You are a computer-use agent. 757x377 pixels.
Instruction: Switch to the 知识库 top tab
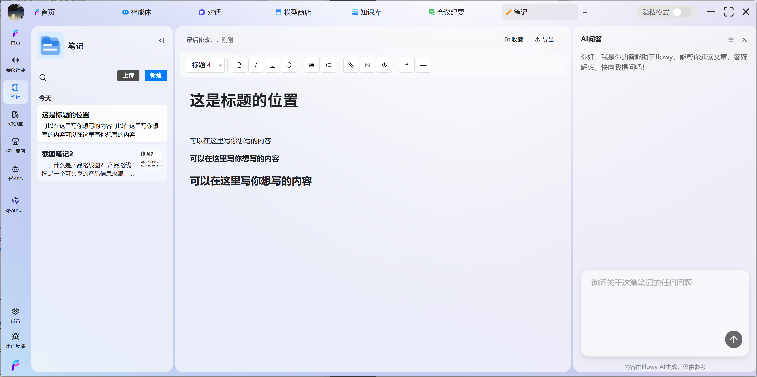click(366, 12)
